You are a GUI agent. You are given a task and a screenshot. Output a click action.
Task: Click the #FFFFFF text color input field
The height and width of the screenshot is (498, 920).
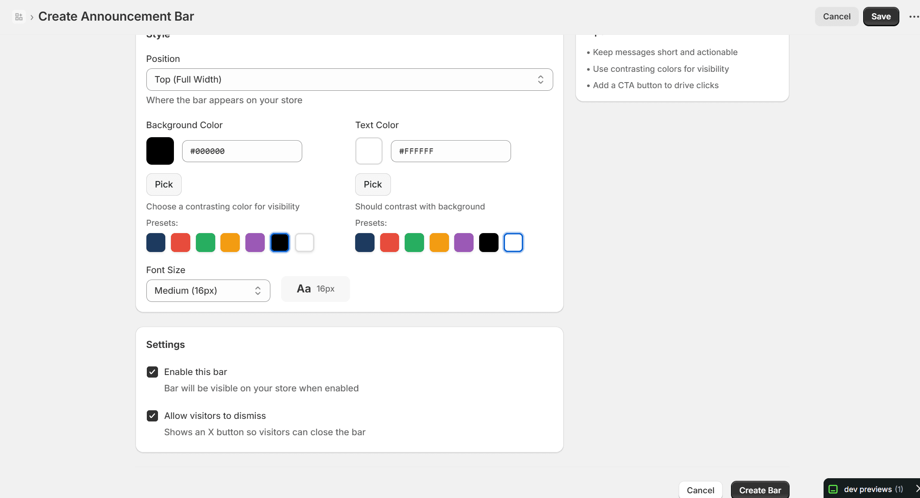451,151
